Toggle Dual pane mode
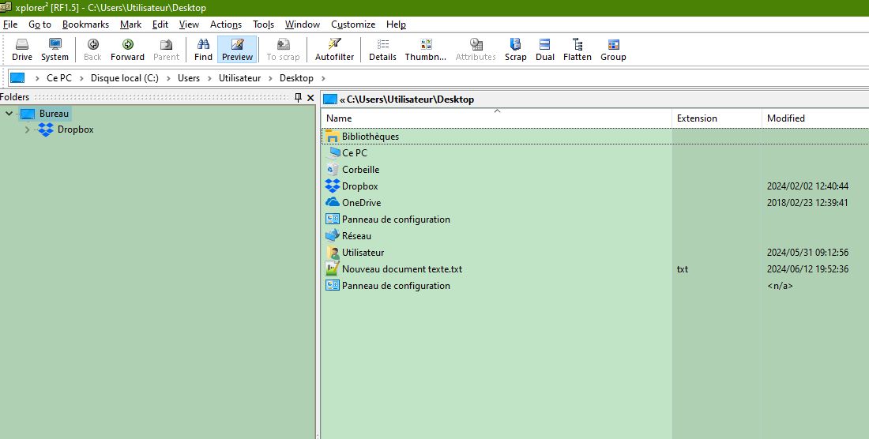 pyautogui.click(x=545, y=49)
